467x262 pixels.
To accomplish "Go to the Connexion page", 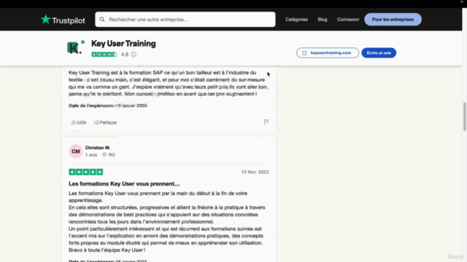I will point(348,20).
